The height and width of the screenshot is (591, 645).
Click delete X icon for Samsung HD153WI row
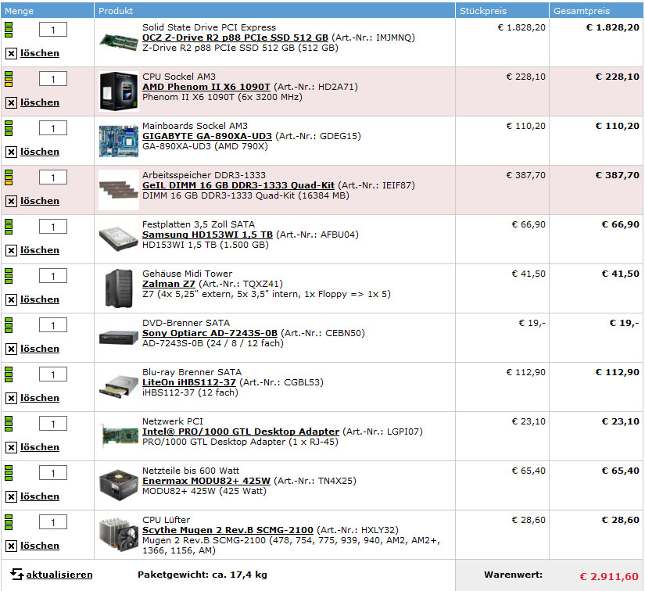(11, 250)
